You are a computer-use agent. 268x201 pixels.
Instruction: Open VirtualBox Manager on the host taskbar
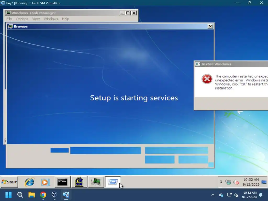point(54,195)
